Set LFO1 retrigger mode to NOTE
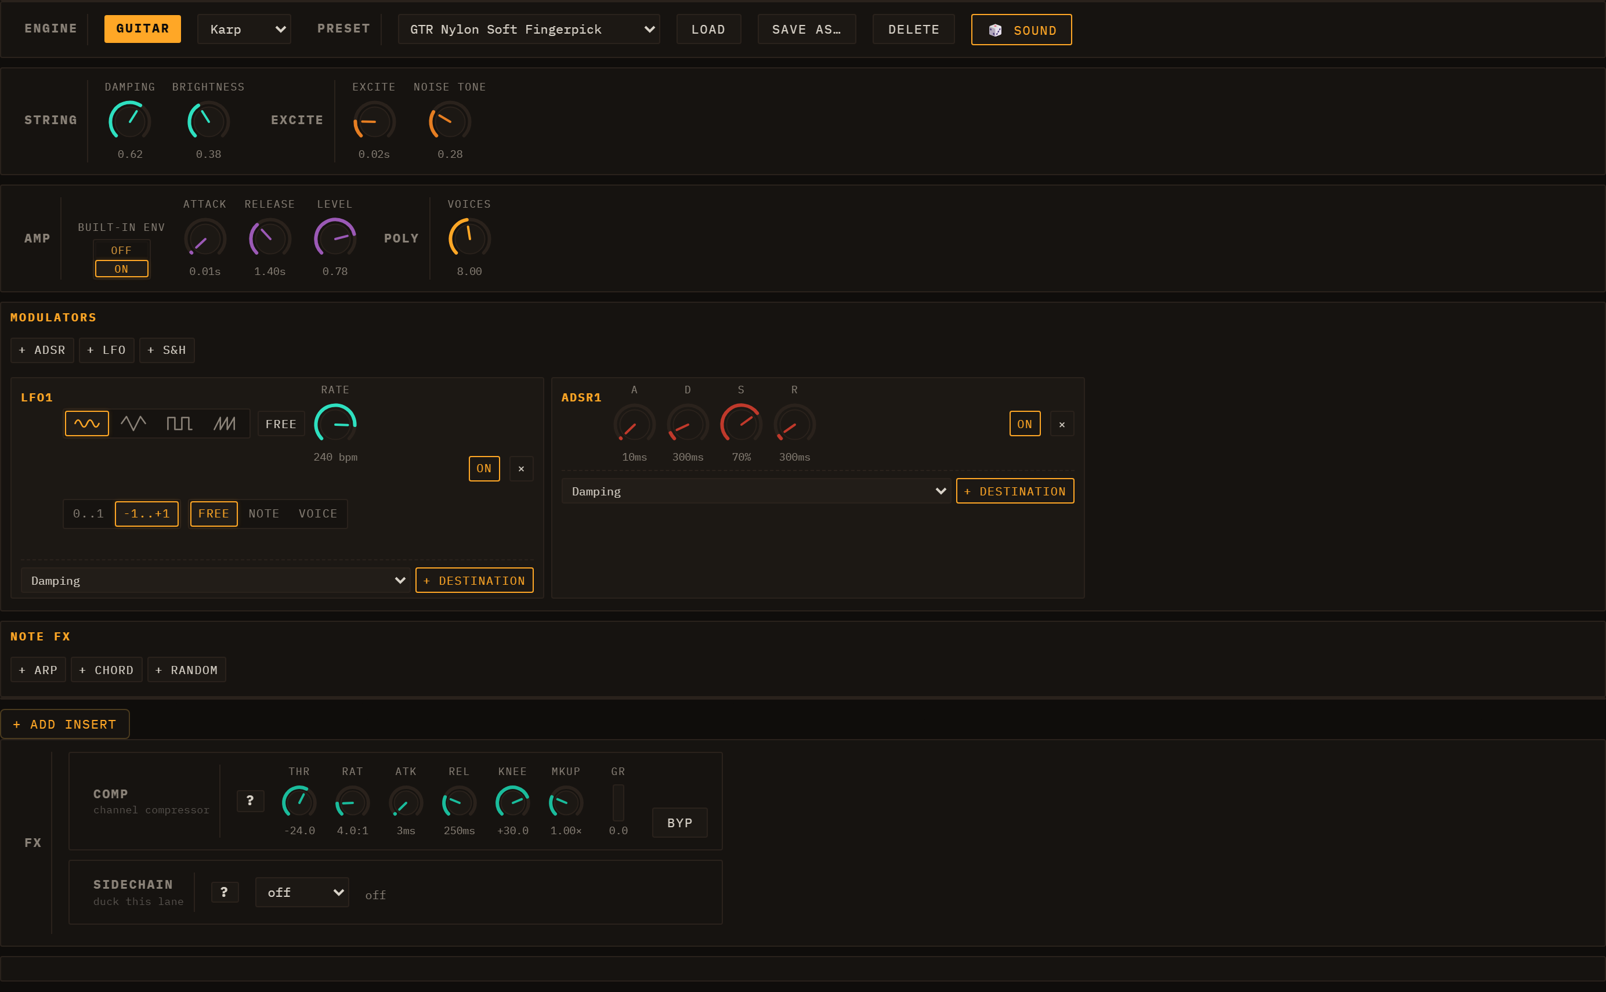The width and height of the screenshot is (1606, 992). pyautogui.click(x=264, y=514)
